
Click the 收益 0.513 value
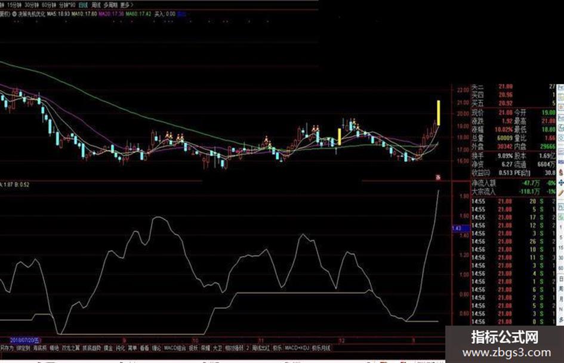click(x=504, y=173)
